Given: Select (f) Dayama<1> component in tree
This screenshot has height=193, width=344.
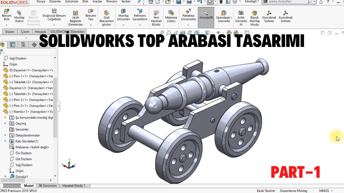Looking at the screenshot, I should [x=28, y=70].
